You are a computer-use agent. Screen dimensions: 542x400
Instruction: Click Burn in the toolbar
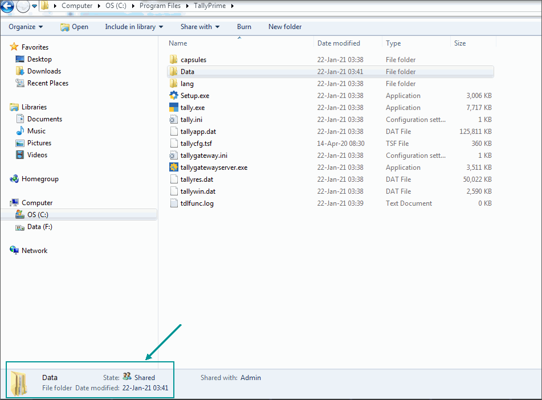coord(244,27)
